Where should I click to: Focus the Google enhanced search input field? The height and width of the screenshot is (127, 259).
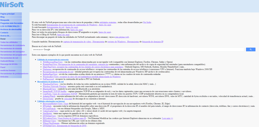click(x=138, y=50)
